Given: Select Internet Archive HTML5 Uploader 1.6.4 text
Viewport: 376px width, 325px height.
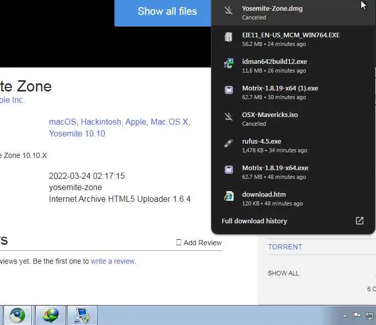Looking at the screenshot, I should pyautogui.click(x=120, y=199).
